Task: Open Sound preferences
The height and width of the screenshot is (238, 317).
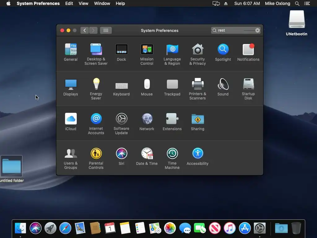Action: pyautogui.click(x=223, y=87)
